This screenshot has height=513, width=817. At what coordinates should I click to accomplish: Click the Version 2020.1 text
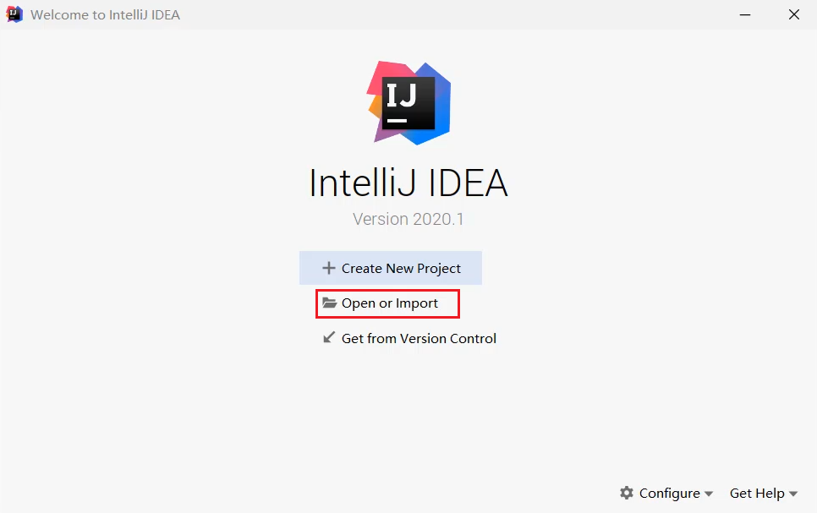408,219
